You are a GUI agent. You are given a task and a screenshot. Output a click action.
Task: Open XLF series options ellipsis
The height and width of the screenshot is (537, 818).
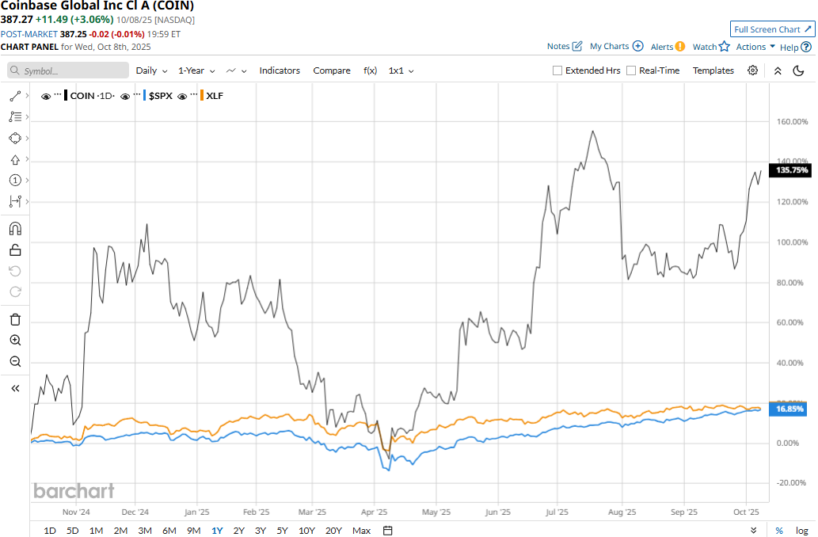point(193,94)
